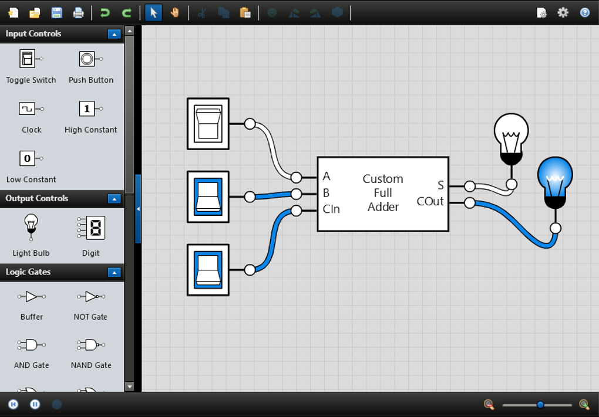599x417 pixels.
Task: Save the current circuit
Action: pos(56,13)
